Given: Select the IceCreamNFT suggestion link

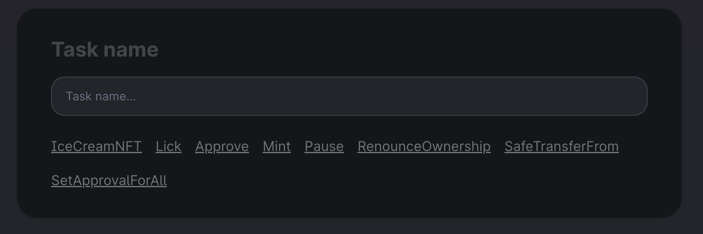Looking at the screenshot, I should point(96,146).
